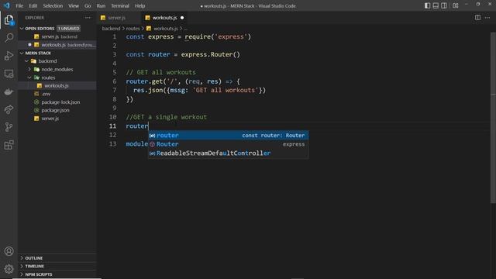Viewport: 496px width, 279px height.
Task: Open the View menu
Action: tap(74, 5)
